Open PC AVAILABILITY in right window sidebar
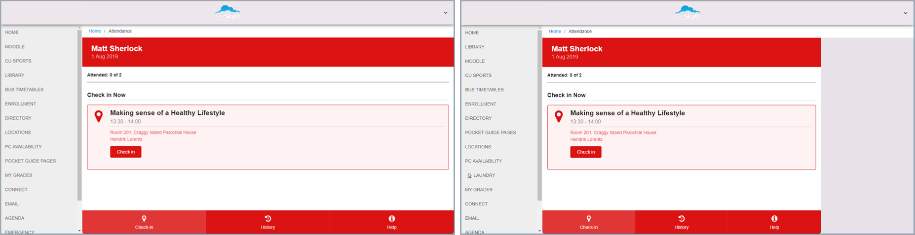This screenshot has width=915, height=235. [483, 161]
